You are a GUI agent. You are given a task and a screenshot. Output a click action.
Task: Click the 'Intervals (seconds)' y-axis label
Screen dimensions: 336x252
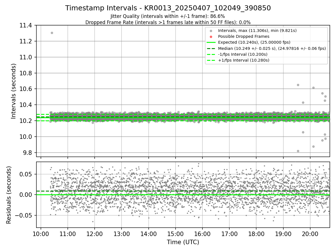pyautogui.click(x=13, y=91)
